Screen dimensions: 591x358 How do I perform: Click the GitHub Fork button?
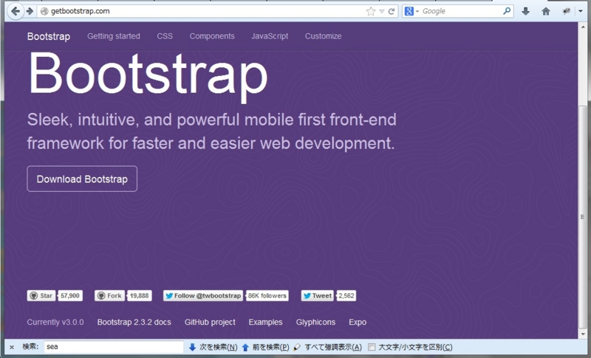(109, 295)
